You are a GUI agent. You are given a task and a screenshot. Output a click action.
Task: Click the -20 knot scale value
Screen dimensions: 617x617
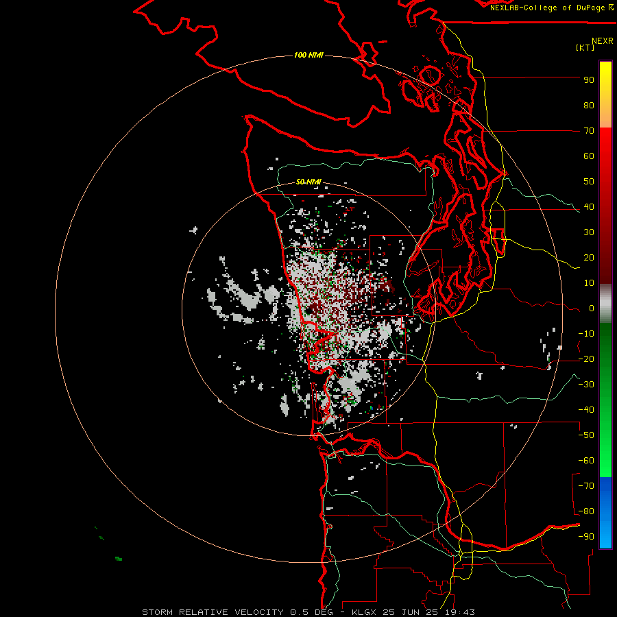[586, 359]
